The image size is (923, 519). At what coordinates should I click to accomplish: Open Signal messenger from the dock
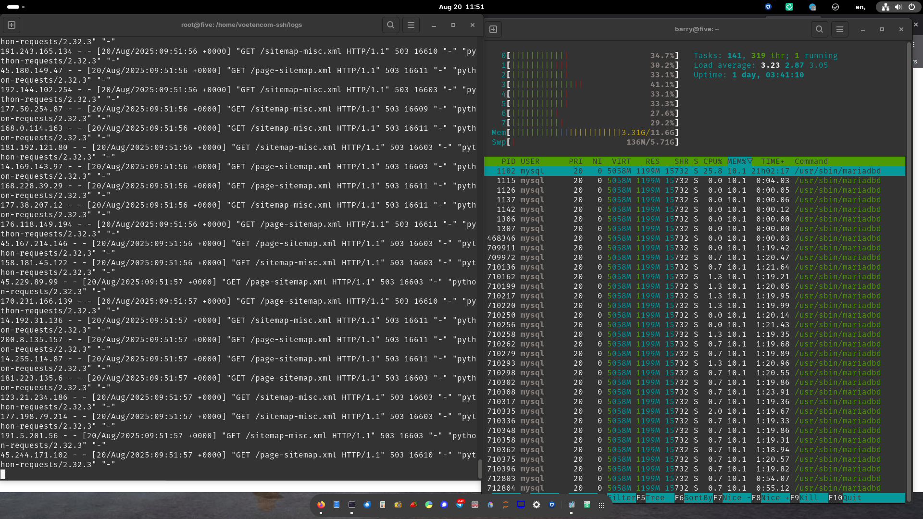pyautogui.click(x=444, y=505)
